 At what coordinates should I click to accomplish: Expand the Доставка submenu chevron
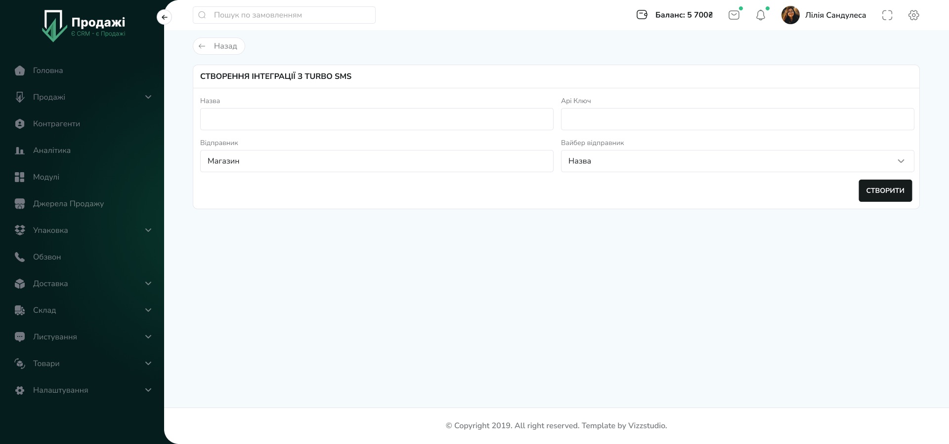[x=148, y=284]
